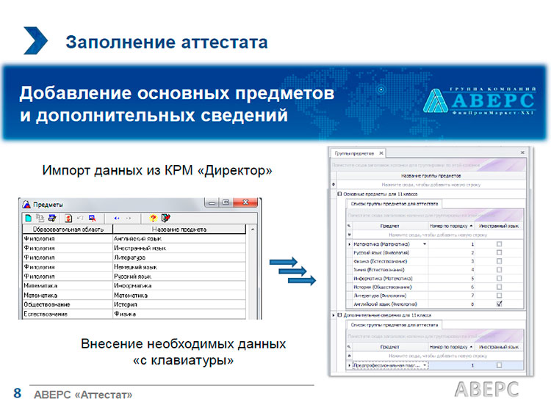Open dropdown arrow in Предпрофессиональная подг... cell
Image resolution: width=551 pixels, height=407 pixels.
(x=425, y=365)
